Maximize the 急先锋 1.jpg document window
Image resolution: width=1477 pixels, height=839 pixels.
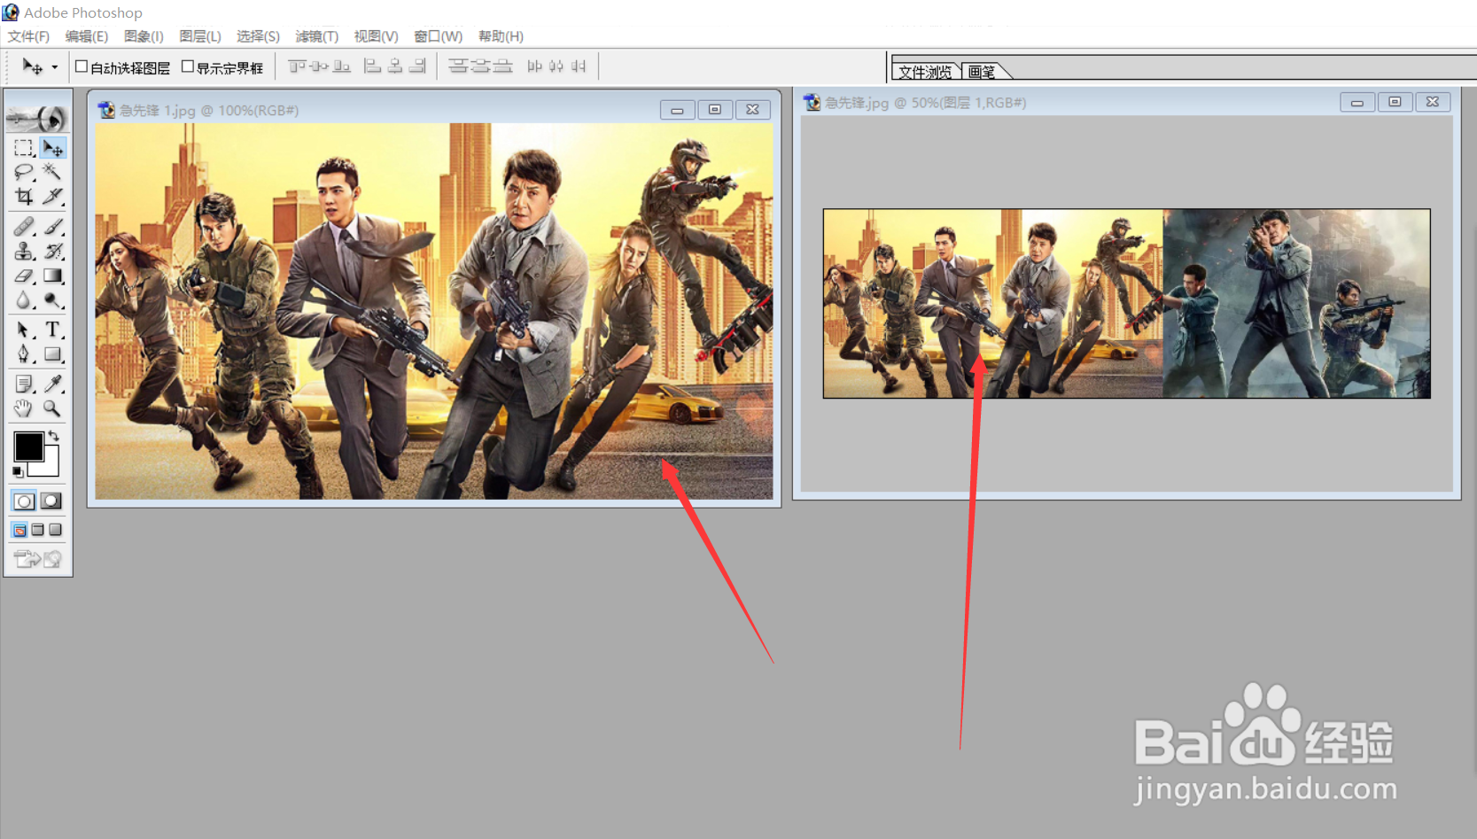pos(715,110)
